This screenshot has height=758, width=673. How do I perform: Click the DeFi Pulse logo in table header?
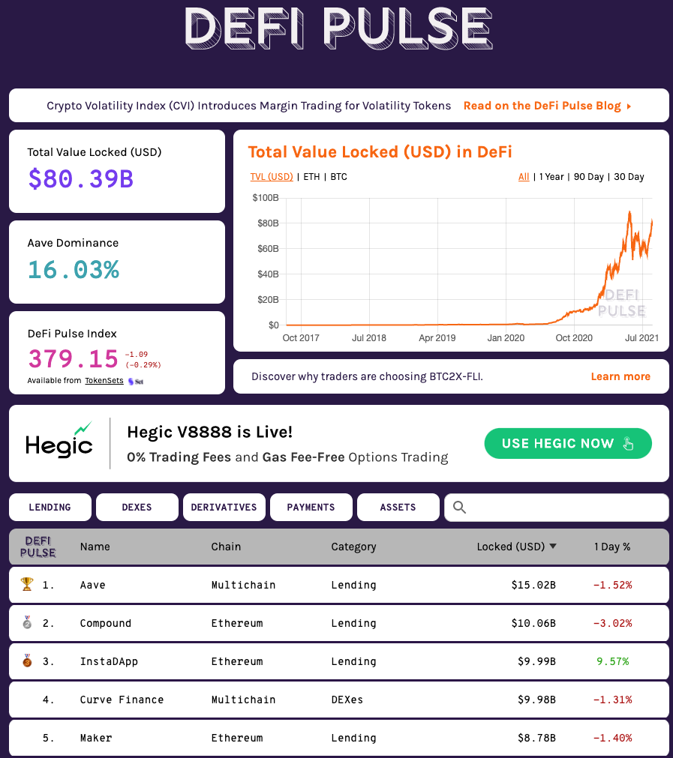[38, 547]
